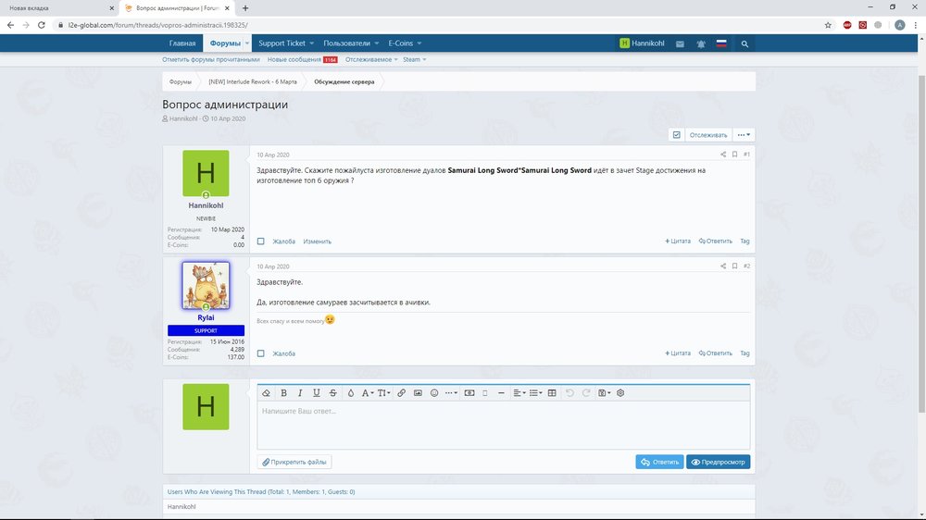Open the smiley emoji picker in editor
The height and width of the screenshot is (520, 926).
(434, 393)
